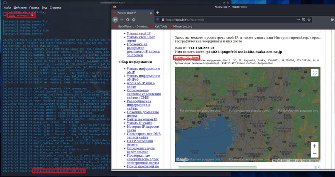Viewport: 335px width, 177px height.
Task: Bookmark this page with star icon
Action: tap(309, 19)
